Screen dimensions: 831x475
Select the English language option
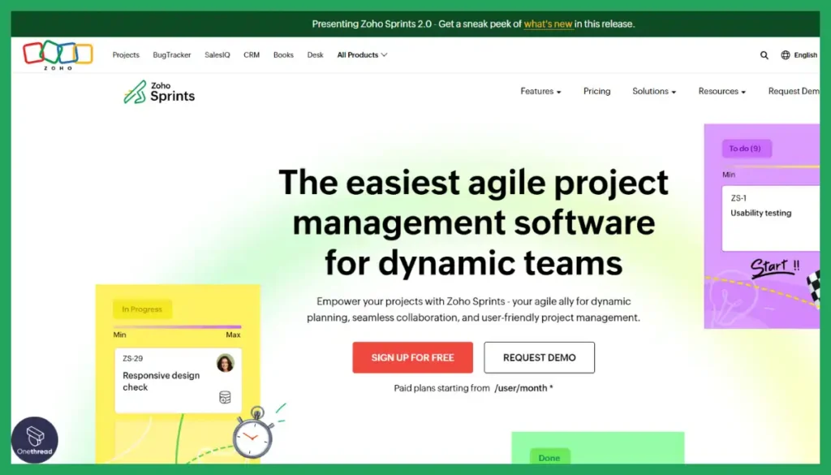click(806, 55)
